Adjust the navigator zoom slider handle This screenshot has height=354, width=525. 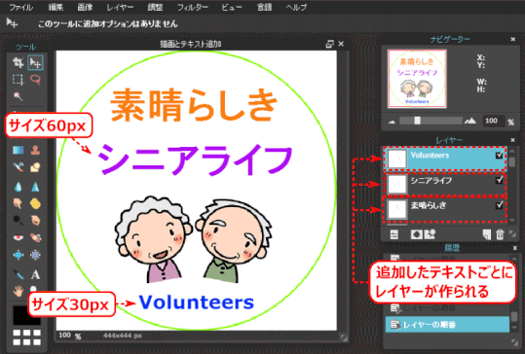(417, 121)
